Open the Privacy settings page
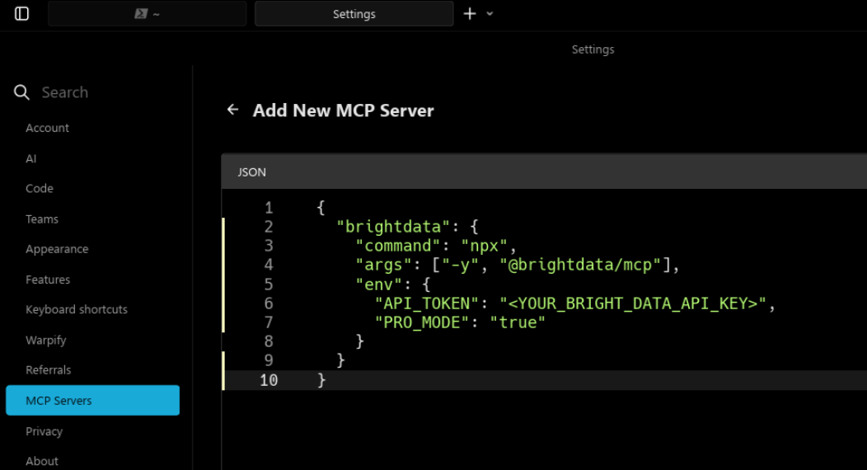Image resolution: width=867 pixels, height=470 pixels. coord(44,431)
